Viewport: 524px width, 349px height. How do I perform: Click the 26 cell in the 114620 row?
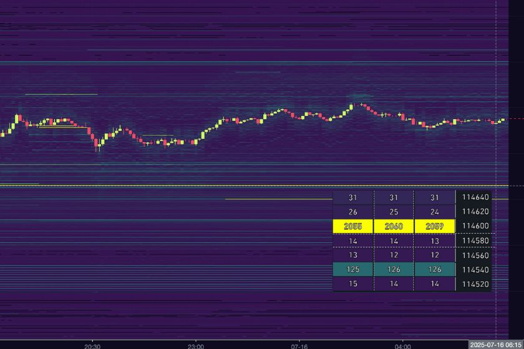(x=352, y=212)
